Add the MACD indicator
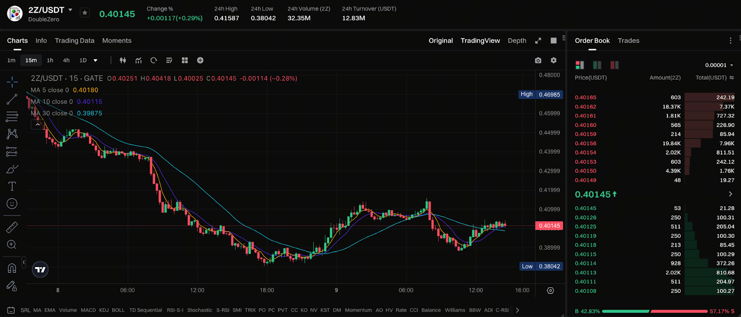 (x=88, y=310)
